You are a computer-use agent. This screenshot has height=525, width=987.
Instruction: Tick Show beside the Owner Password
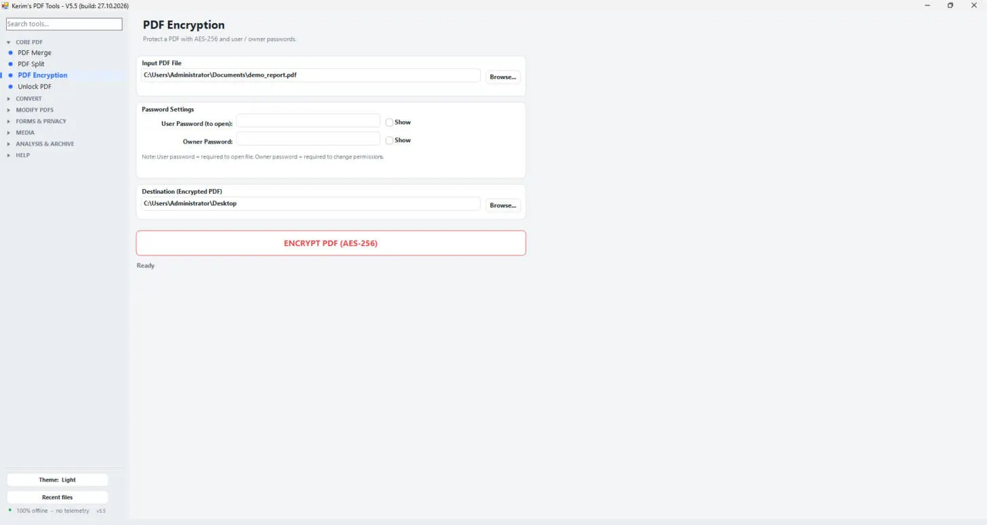(389, 140)
